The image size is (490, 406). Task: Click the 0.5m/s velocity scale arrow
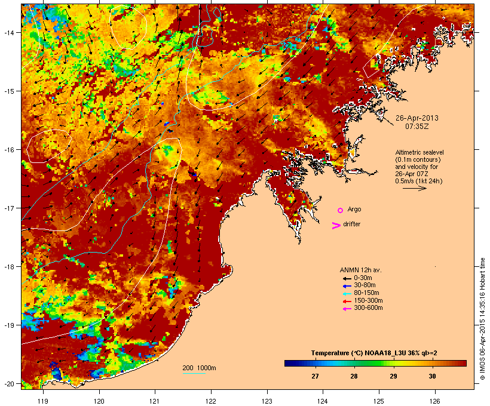[x=414, y=188]
